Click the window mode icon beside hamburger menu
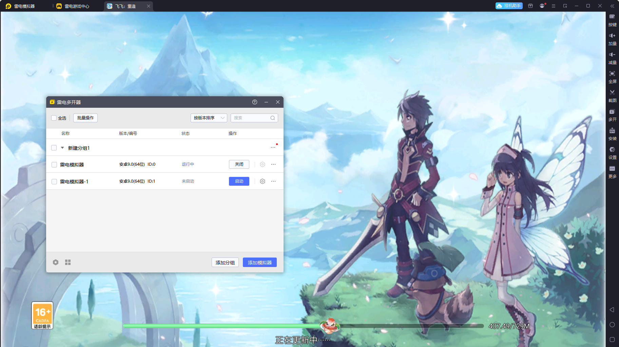619x347 pixels. pyautogui.click(x=565, y=6)
